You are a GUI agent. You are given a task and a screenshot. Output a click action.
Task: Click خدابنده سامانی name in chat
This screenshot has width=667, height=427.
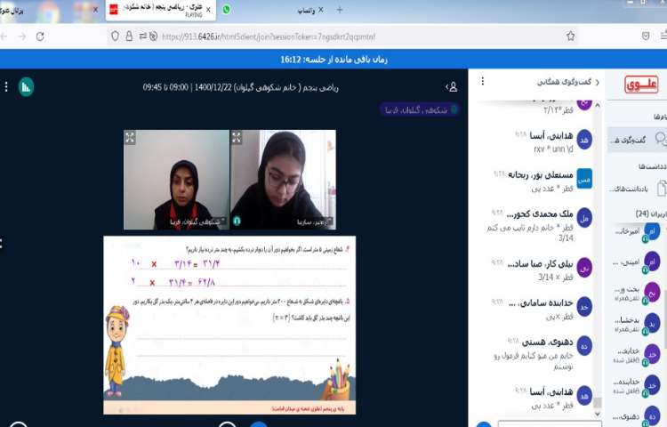click(x=540, y=303)
